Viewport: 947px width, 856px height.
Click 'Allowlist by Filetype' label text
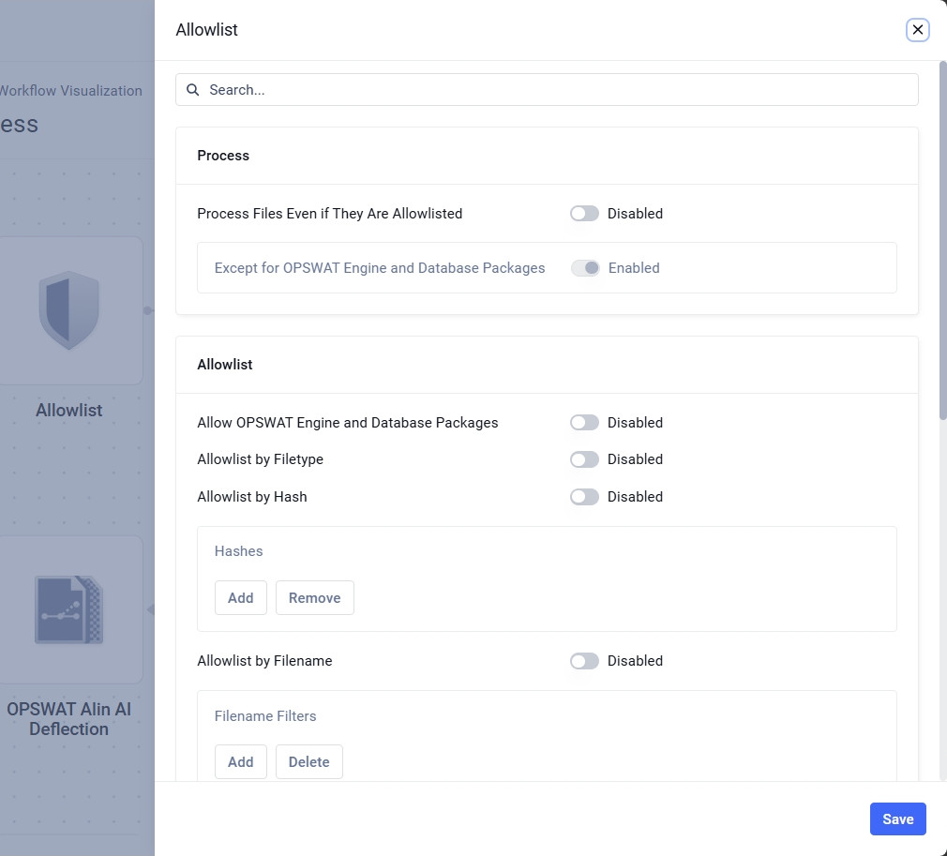click(260, 459)
